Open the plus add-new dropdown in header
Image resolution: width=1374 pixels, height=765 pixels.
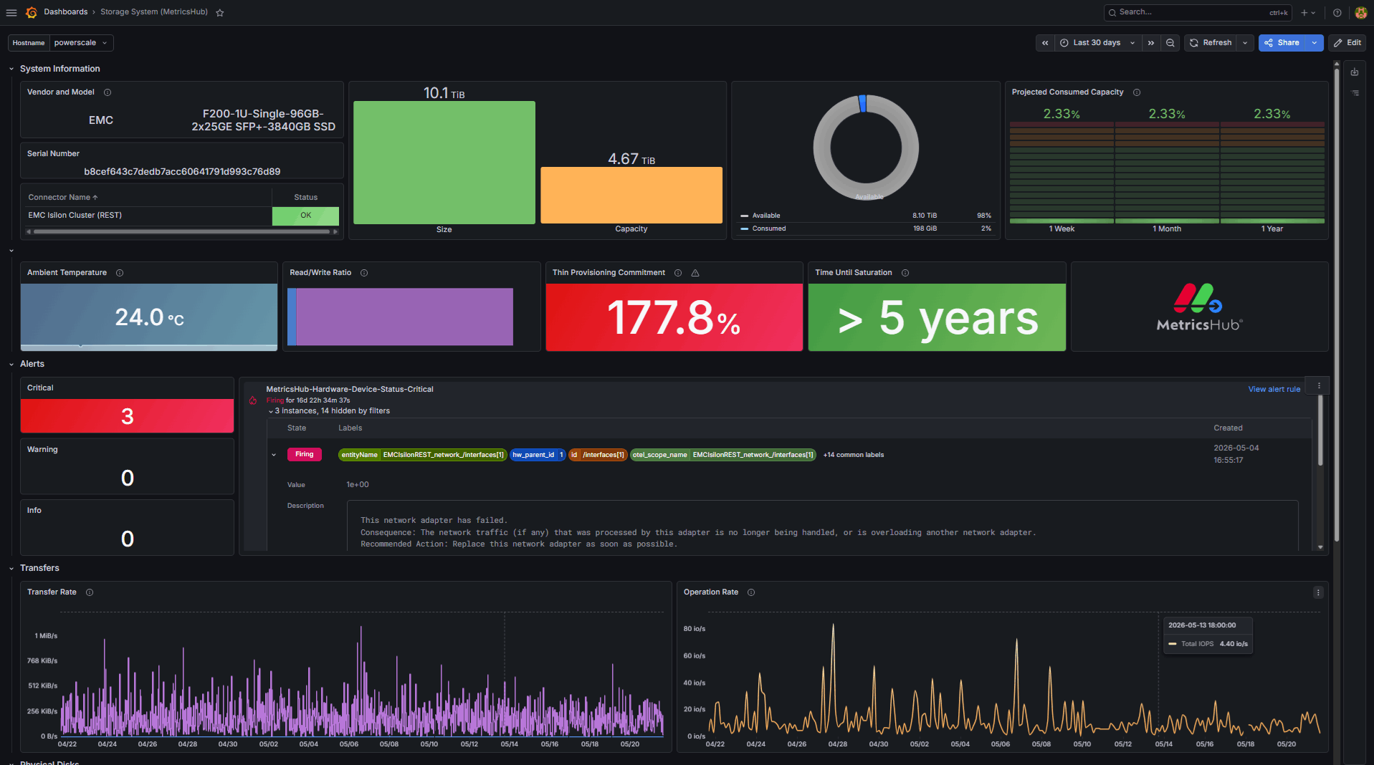(1308, 12)
